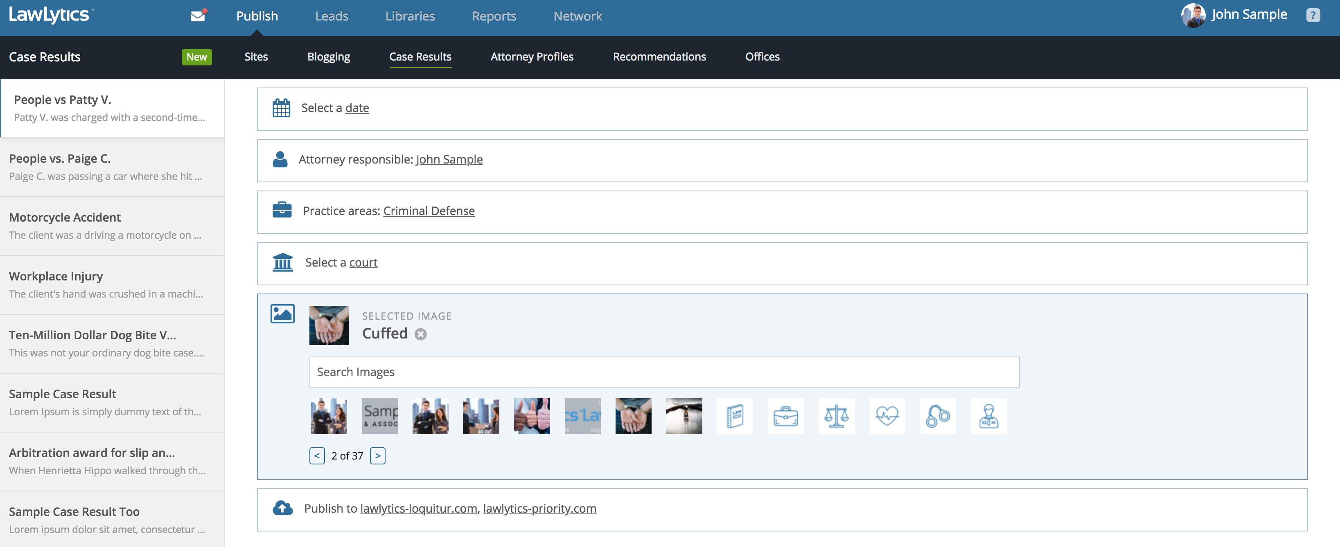Open the messages envelope icon
Image resolution: width=1340 pixels, height=547 pixels.
[x=198, y=16]
